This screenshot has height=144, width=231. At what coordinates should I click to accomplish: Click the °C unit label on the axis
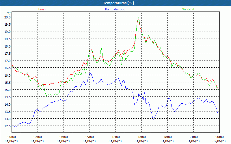point(9,13)
